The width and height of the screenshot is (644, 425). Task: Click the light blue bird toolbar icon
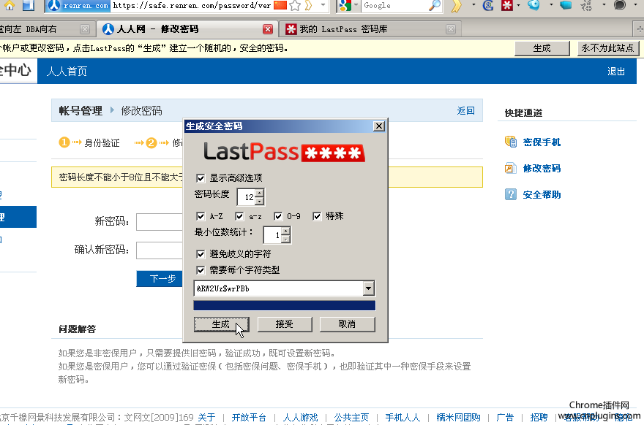533,5
